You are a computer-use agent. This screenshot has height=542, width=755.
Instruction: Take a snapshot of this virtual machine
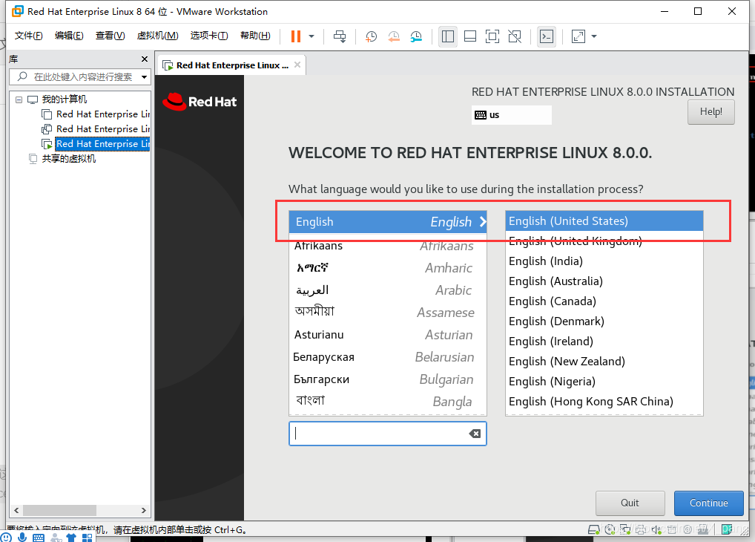[371, 36]
